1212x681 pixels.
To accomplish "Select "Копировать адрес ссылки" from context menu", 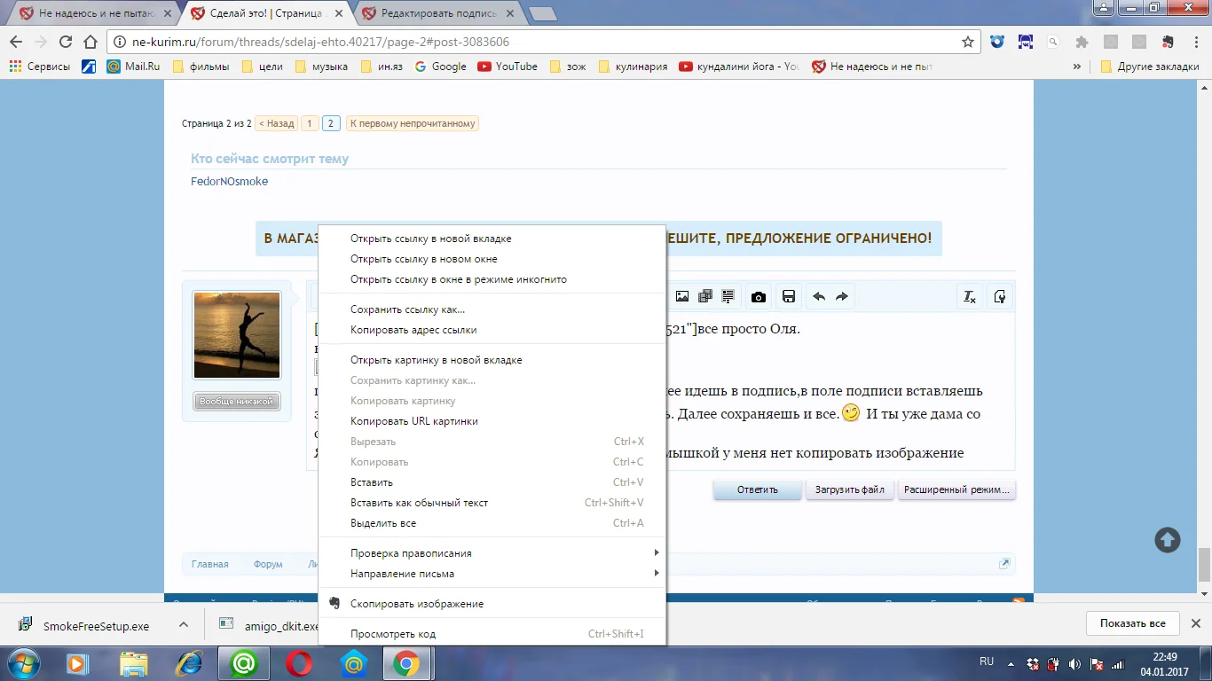I will (413, 330).
